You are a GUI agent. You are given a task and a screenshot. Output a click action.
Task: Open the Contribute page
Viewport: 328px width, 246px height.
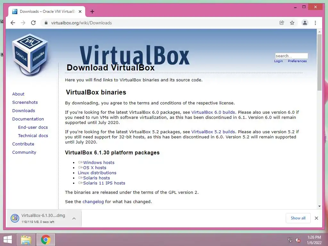[x=23, y=144]
